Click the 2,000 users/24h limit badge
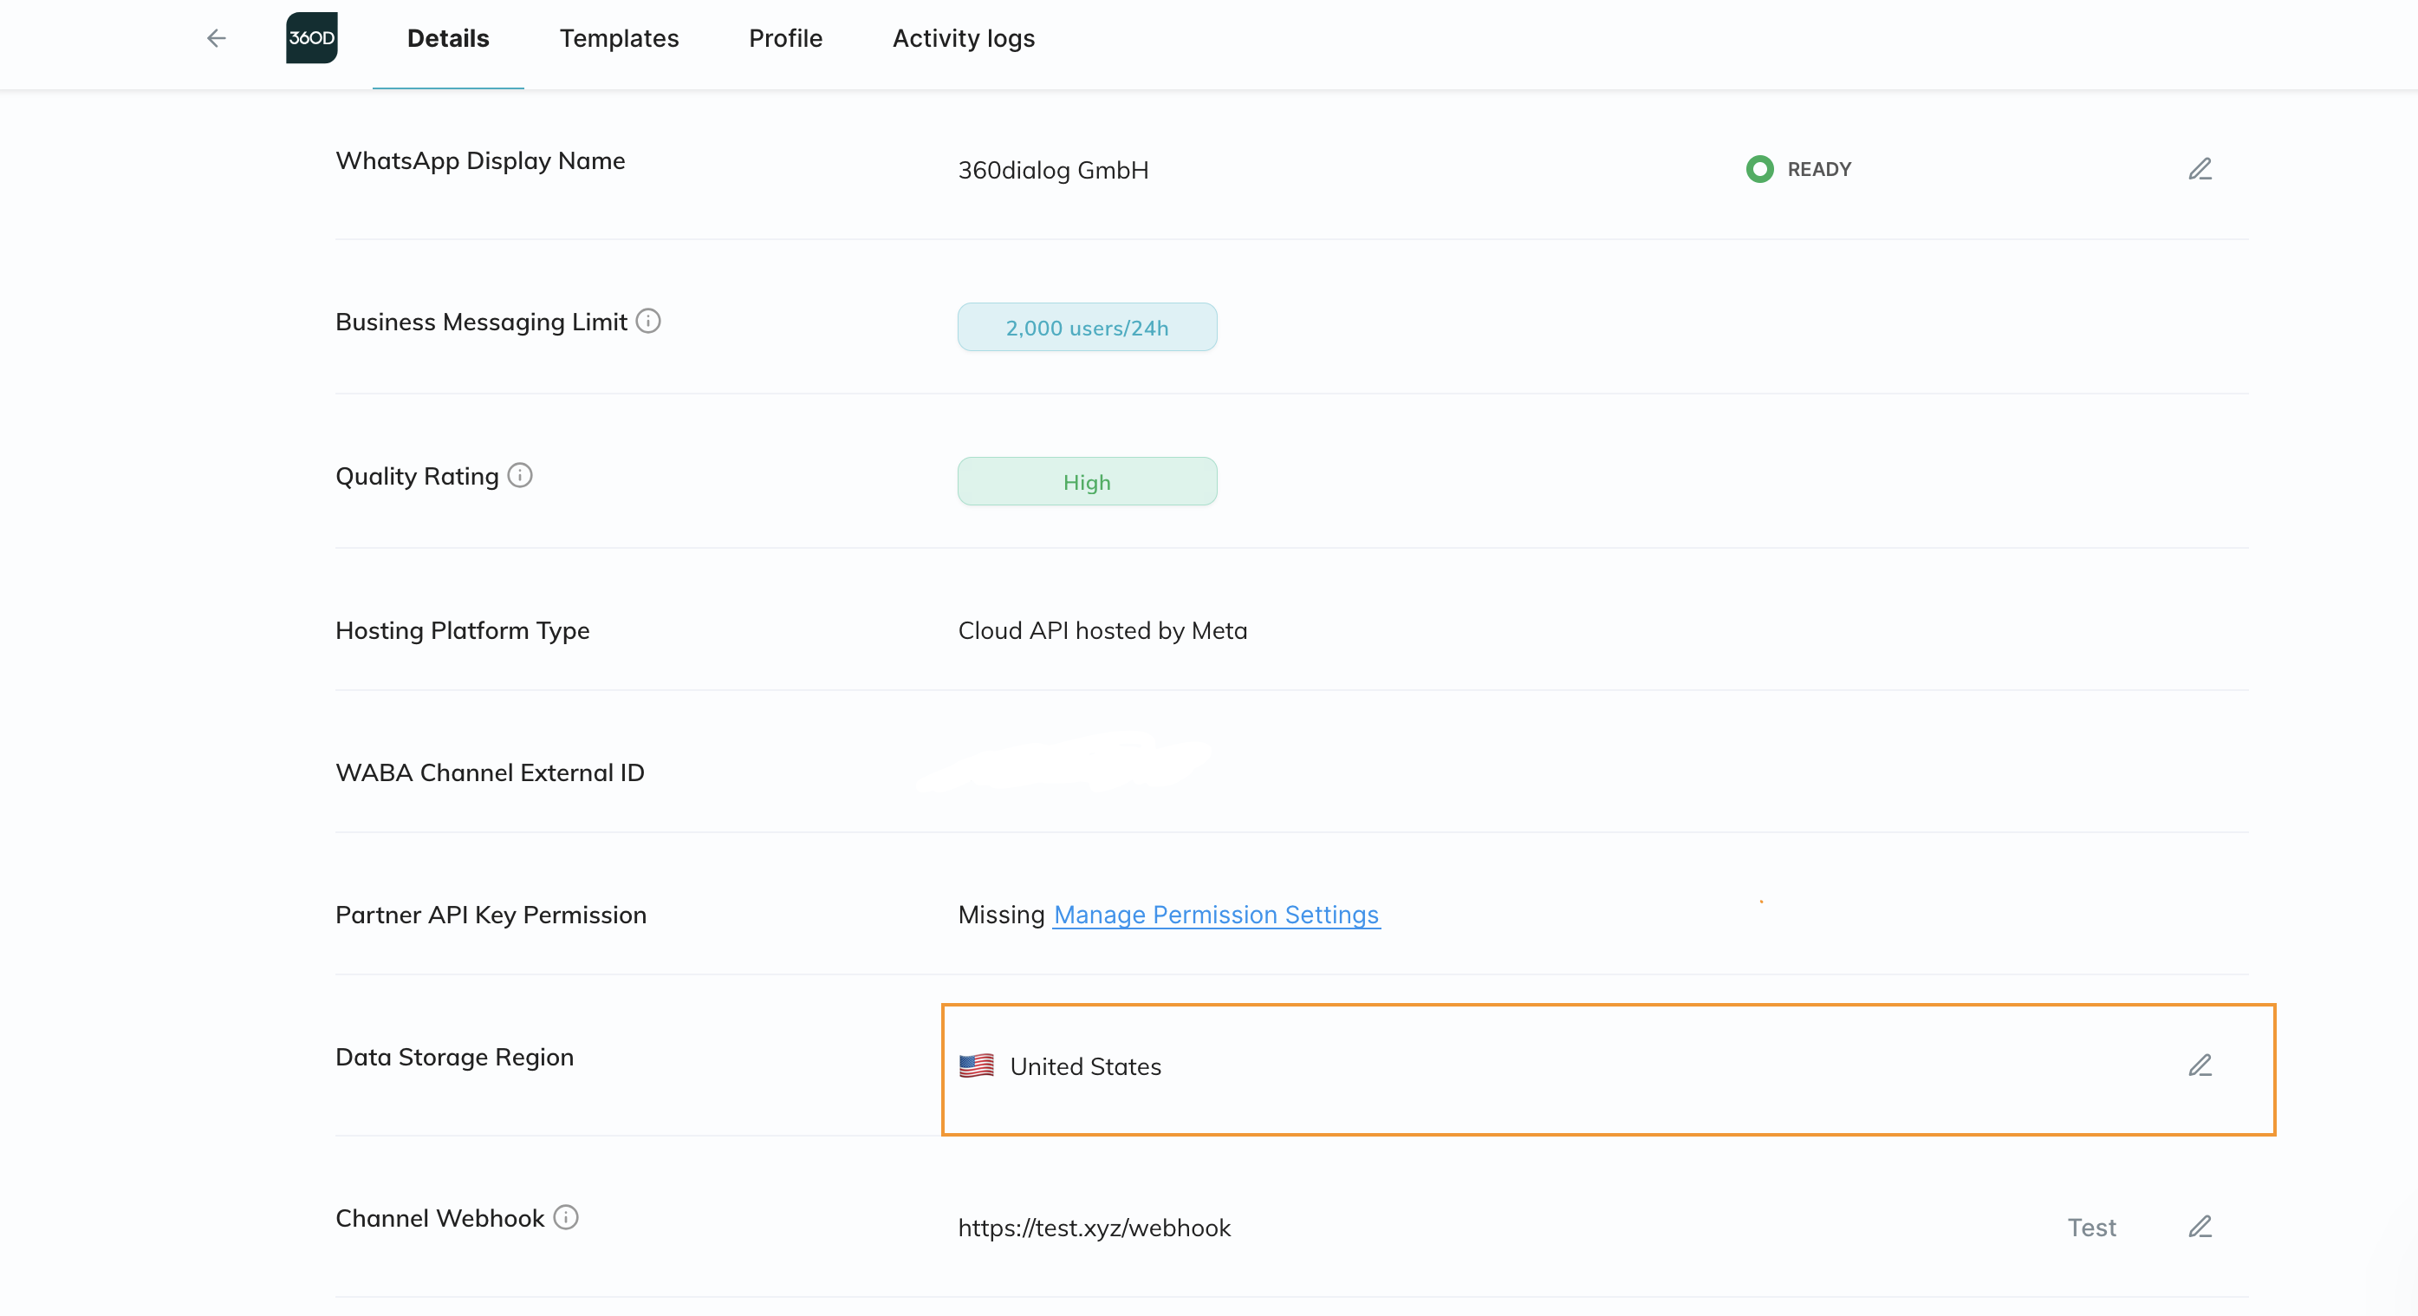This screenshot has height=1316, width=2418. 1087,328
